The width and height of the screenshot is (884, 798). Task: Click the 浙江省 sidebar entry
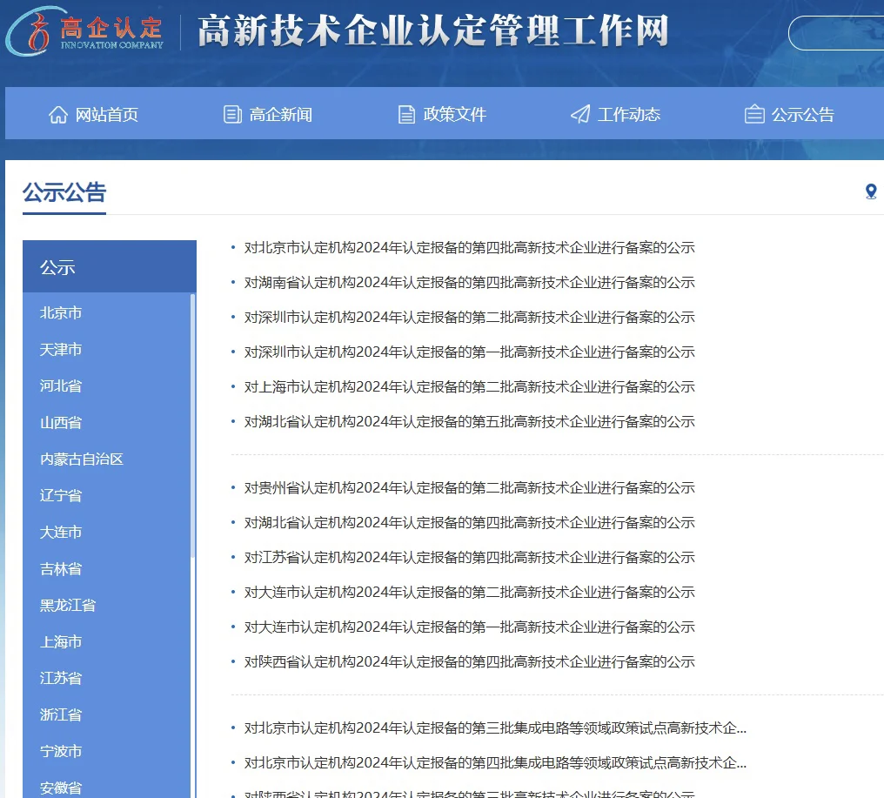[60, 714]
